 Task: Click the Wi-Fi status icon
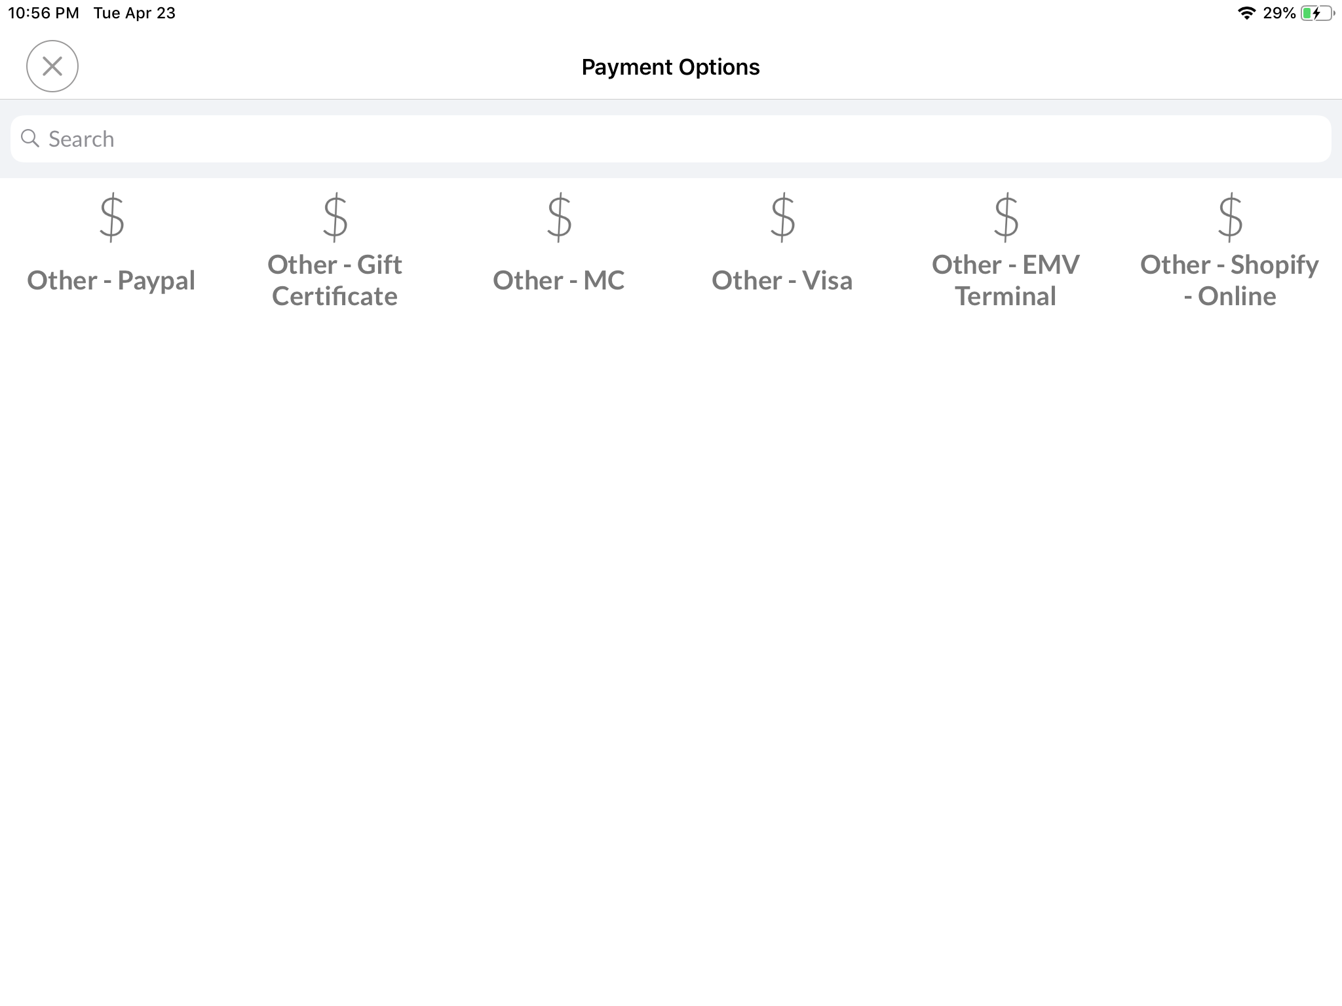[x=1246, y=13]
